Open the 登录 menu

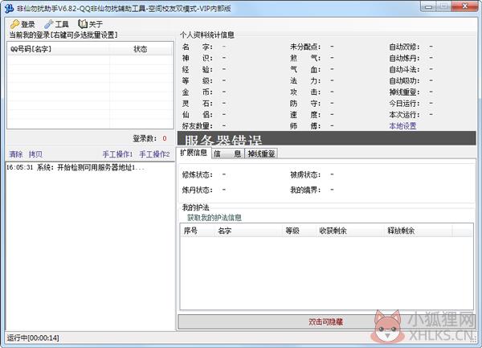[x=22, y=24]
